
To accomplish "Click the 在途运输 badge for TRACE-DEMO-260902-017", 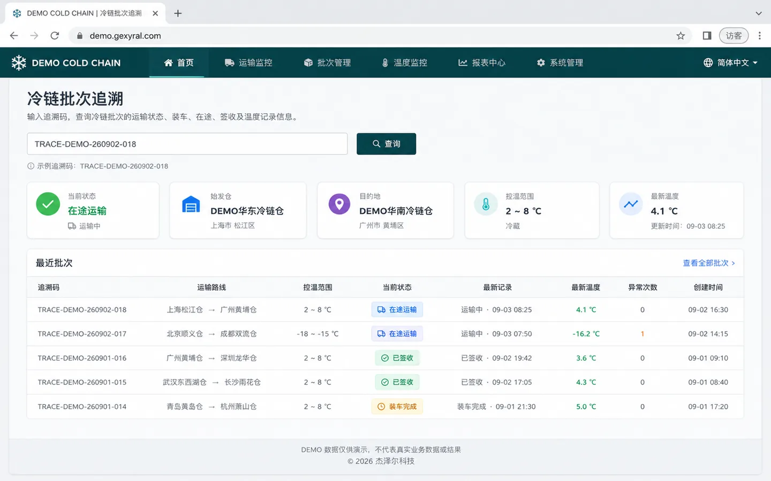I will coord(397,334).
